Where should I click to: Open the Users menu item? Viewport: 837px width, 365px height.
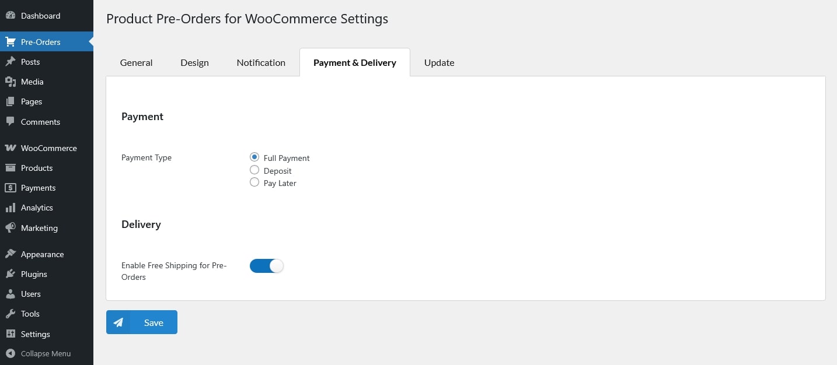[30, 294]
